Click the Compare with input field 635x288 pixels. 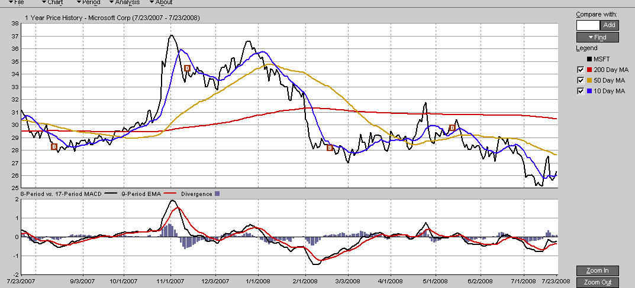coord(588,25)
